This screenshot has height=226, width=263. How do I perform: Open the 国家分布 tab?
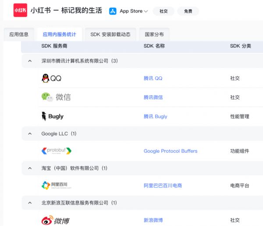pos(154,34)
